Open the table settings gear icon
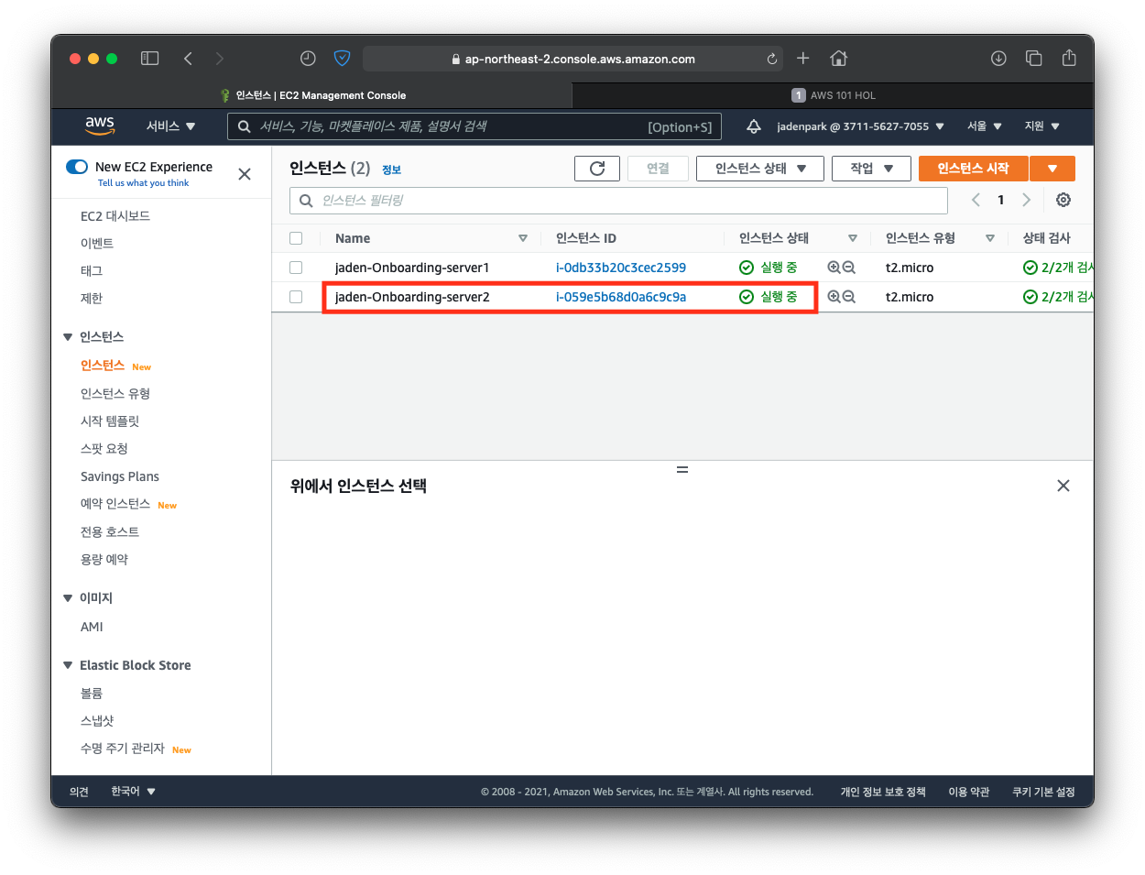Screen dimensions: 1145x875 pos(1063,200)
